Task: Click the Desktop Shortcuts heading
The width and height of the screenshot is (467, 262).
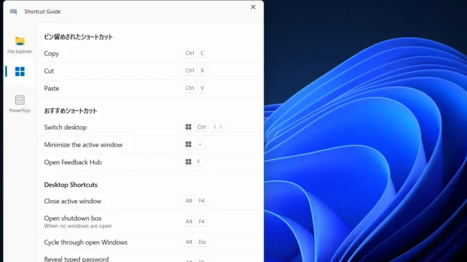Action: (71, 185)
